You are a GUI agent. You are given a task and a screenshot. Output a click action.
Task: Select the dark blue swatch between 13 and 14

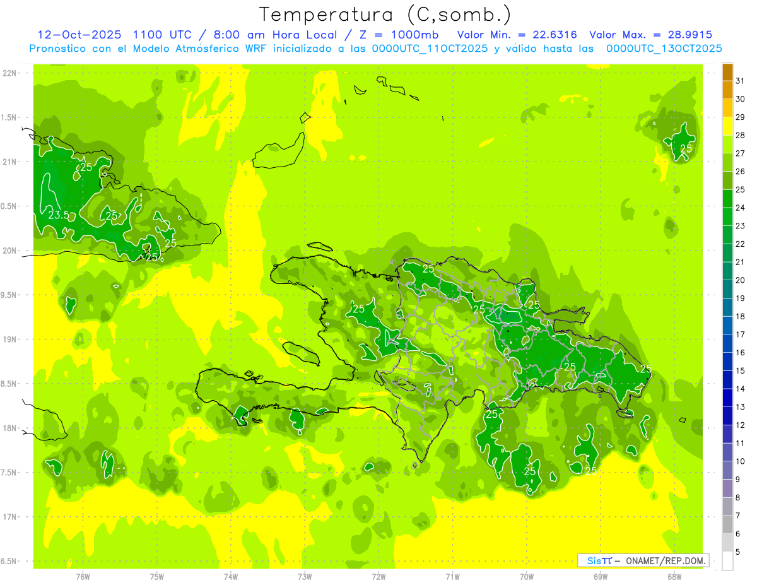point(727,398)
